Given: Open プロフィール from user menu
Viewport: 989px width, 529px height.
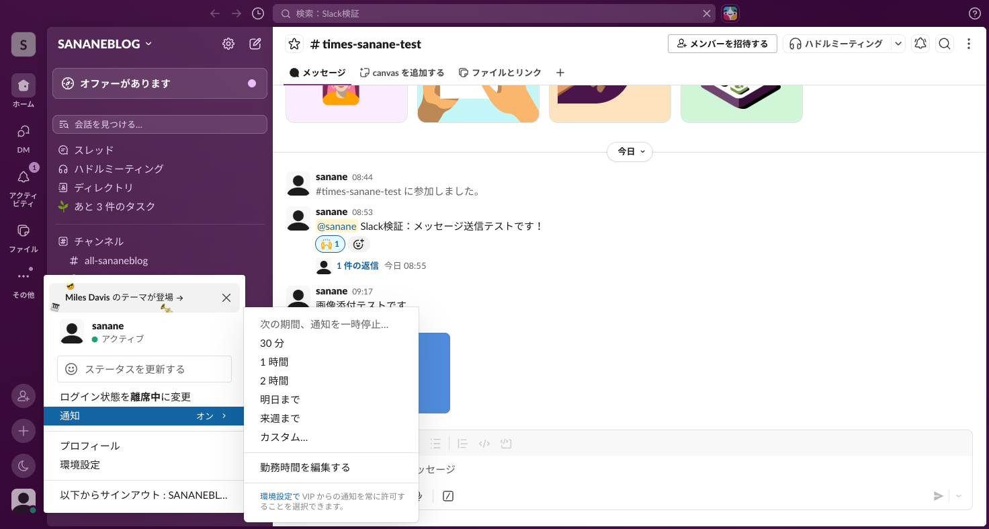Looking at the screenshot, I should [x=144, y=446].
